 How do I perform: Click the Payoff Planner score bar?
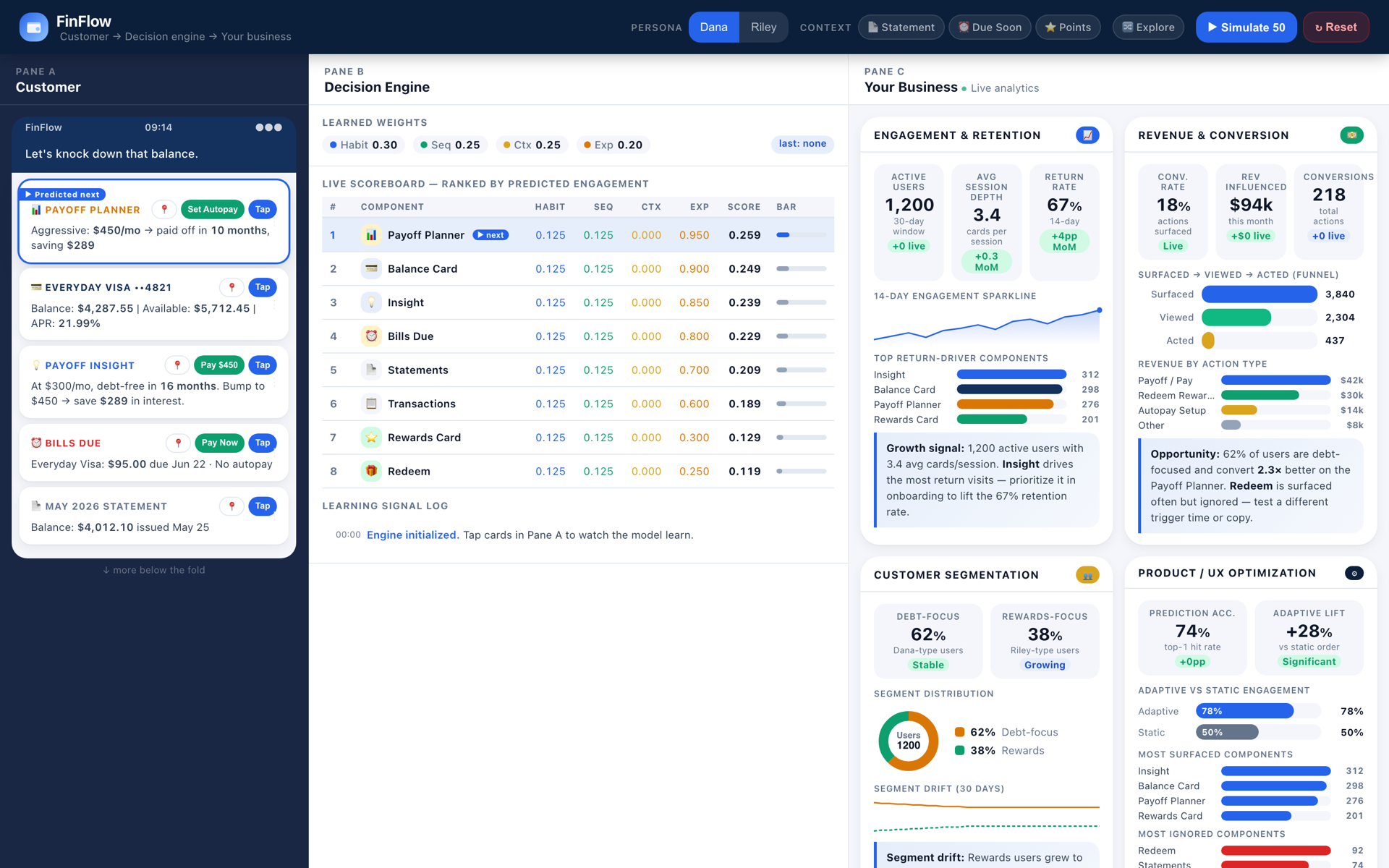coord(801,235)
